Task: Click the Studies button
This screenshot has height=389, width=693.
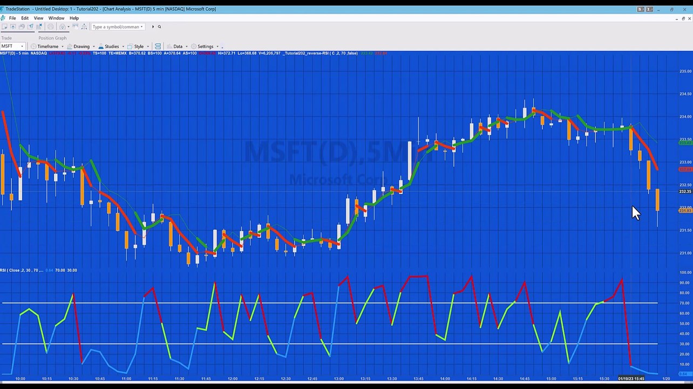Action: pyautogui.click(x=108, y=46)
